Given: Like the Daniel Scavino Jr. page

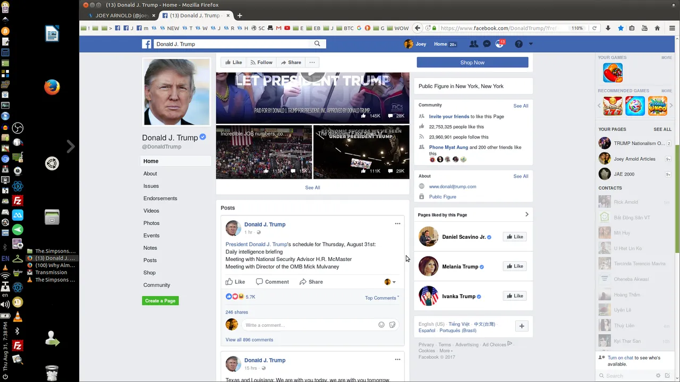Looking at the screenshot, I should (x=515, y=237).
